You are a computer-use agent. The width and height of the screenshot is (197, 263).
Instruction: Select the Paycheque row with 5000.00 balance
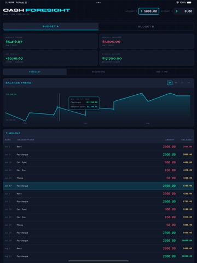coord(99,155)
